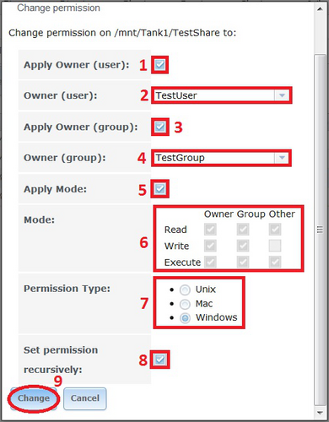The image size is (329, 422).
Task: Toggle Other Read permission checkbox
Action: (275, 230)
